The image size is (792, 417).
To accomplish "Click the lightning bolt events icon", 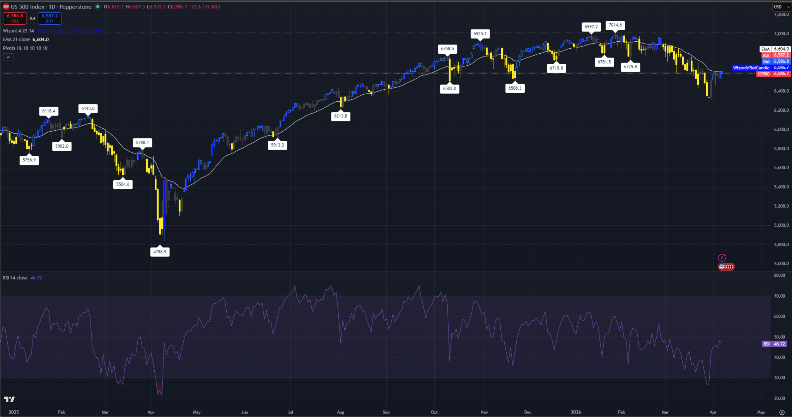I will click(722, 258).
